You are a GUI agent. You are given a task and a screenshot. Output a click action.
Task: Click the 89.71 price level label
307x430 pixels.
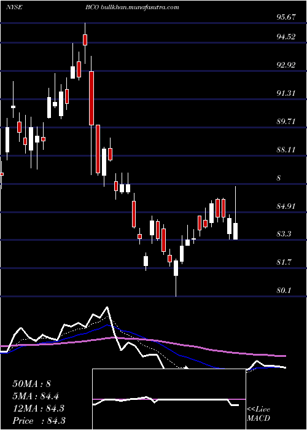[x=286, y=122]
